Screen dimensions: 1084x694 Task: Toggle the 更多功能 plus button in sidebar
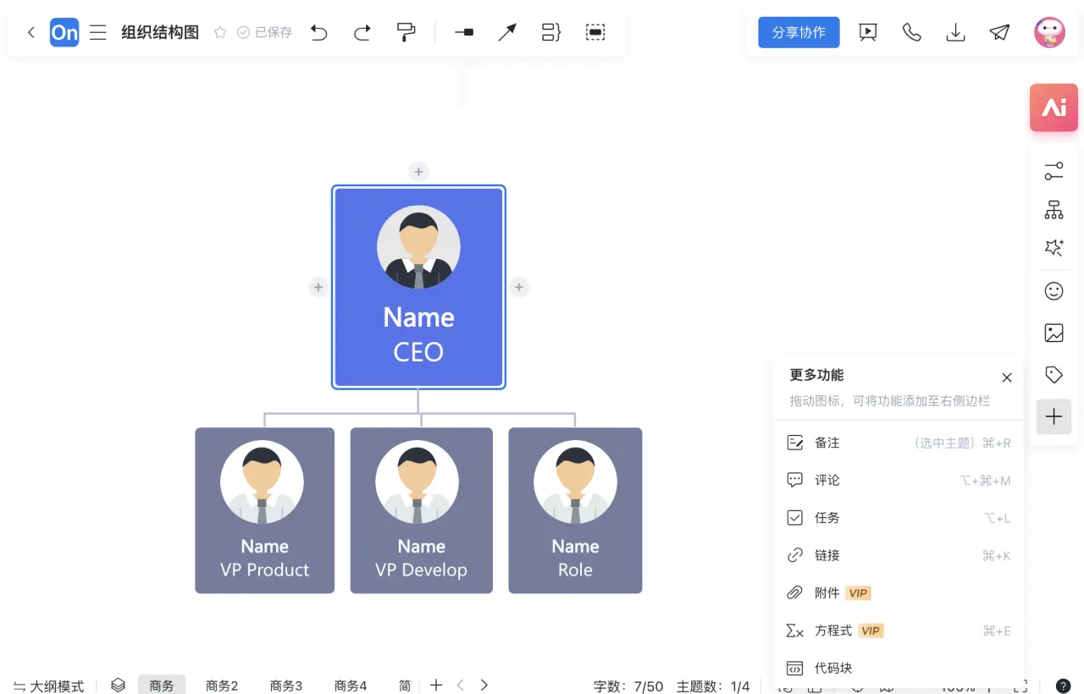point(1054,416)
